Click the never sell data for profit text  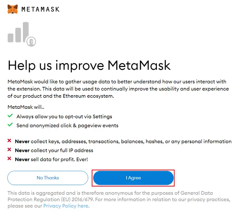point(51,159)
